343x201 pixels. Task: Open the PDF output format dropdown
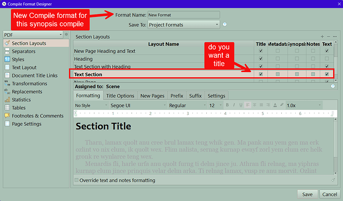pyautogui.click(x=33, y=35)
